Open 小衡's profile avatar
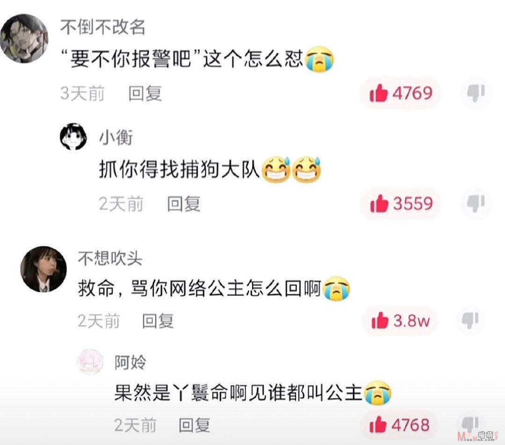The height and width of the screenshot is (445, 505). [x=73, y=137]
